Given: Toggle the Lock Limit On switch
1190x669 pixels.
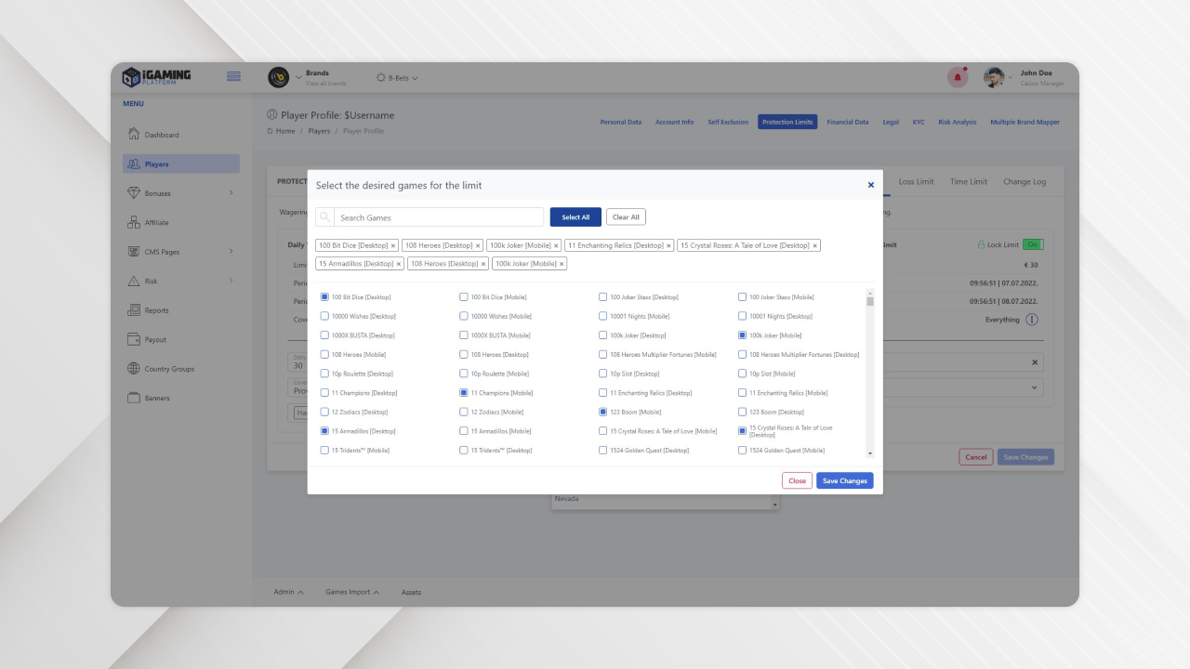Looking at the screenshot, I should click(1033, 244).
